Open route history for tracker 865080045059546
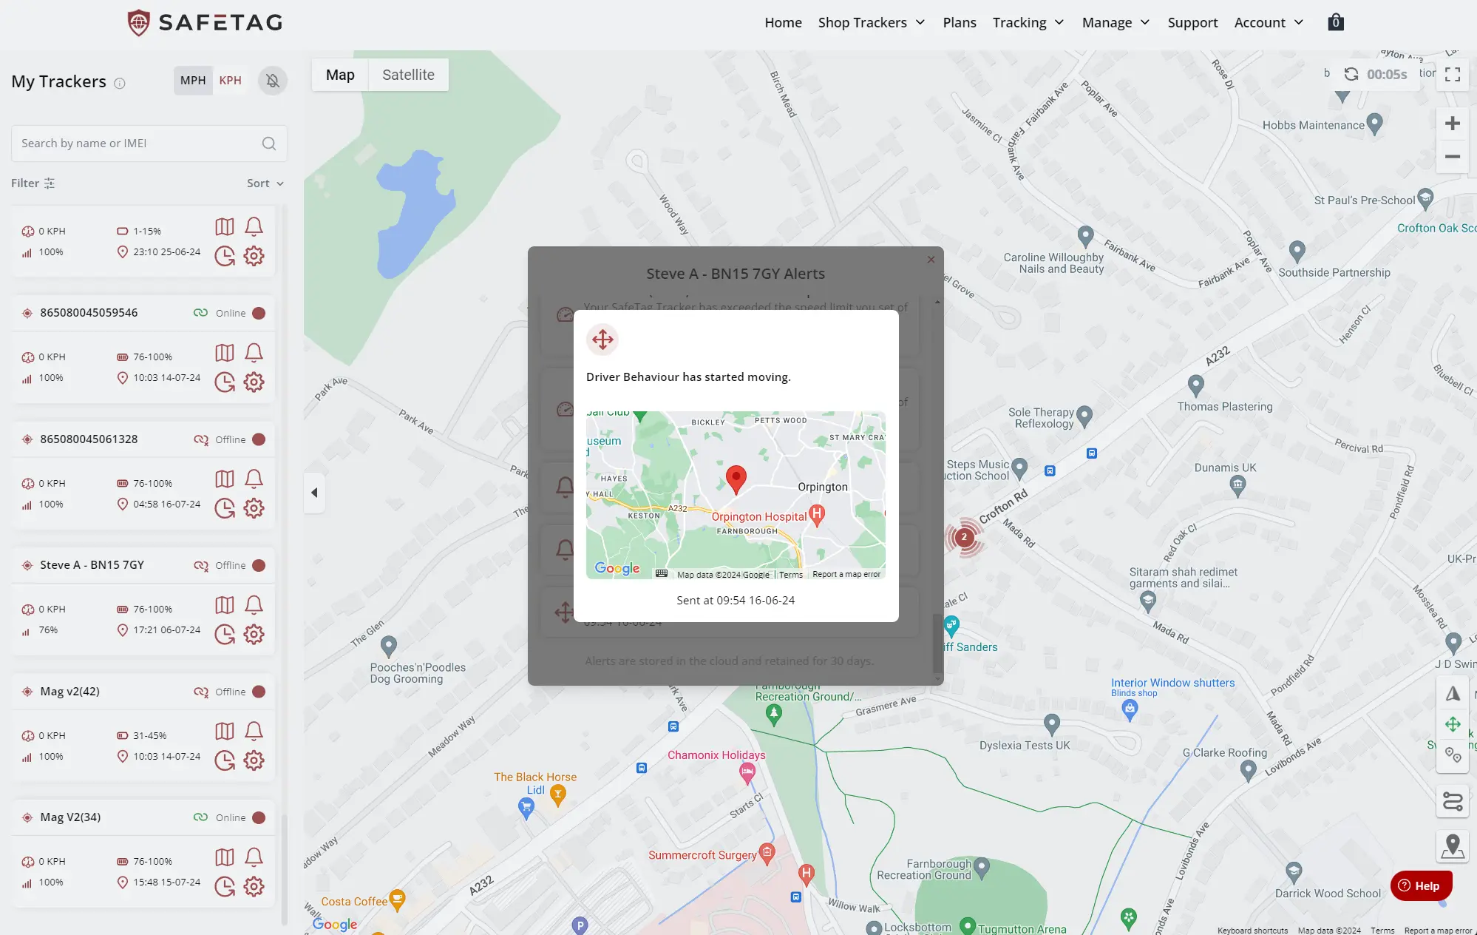The width and height of the screenshot is (1477, 935). pos(225,382)
